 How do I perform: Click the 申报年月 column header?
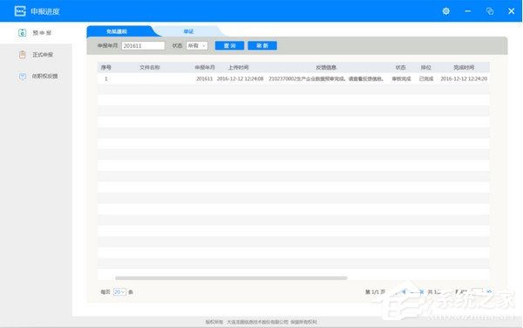click(x=205, y=67)
